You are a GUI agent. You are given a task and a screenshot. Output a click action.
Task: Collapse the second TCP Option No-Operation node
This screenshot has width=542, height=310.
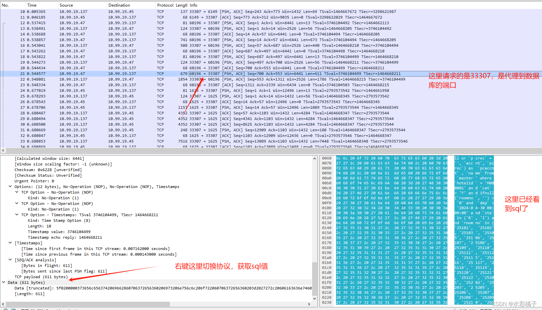(17, 204)
